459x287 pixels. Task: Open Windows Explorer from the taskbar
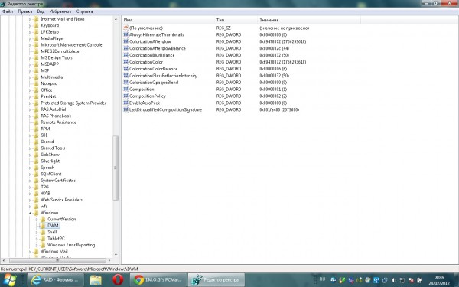click(96, 280)
